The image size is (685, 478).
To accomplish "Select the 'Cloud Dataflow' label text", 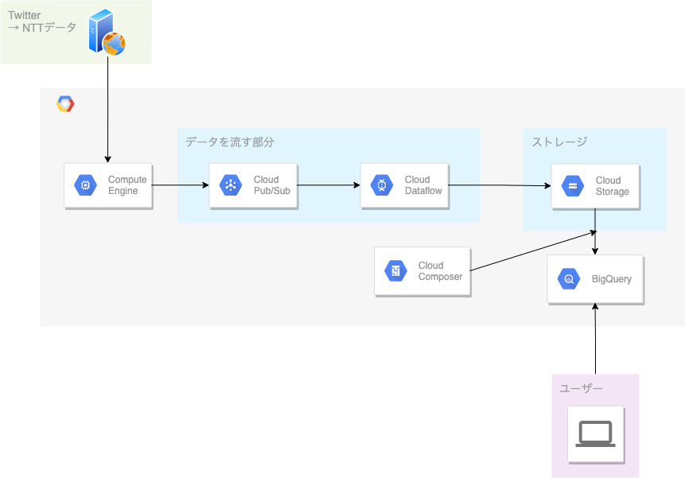I will point(423,185).
